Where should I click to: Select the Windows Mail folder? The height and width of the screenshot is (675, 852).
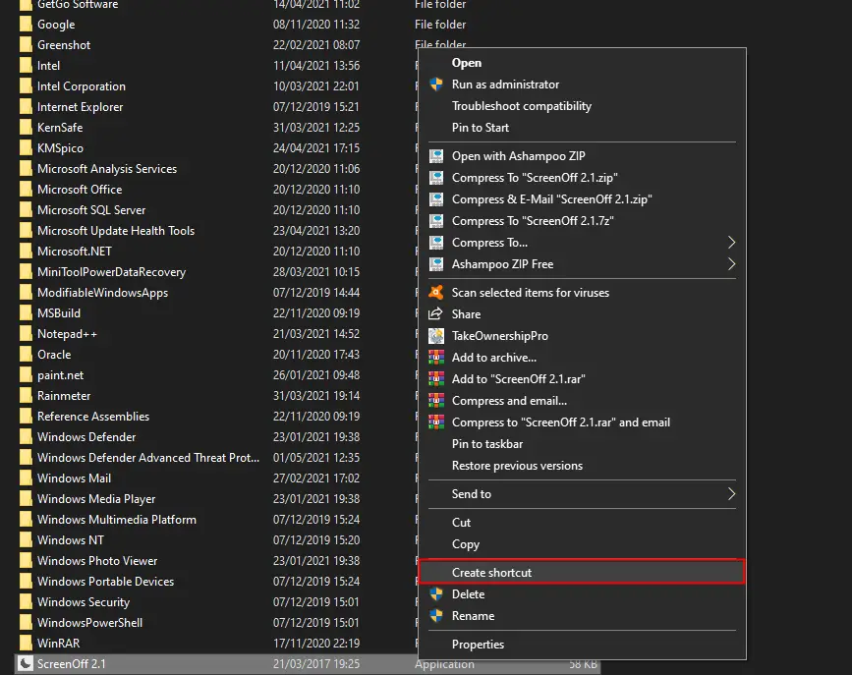pos(74,478)
